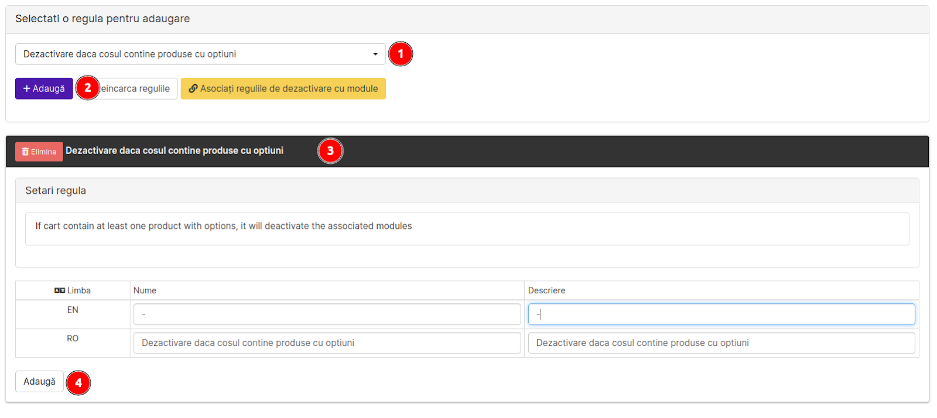Click the Descriere column header
Image resolution: width=937 pixels, height=418 pixels.
click(546, 290)
